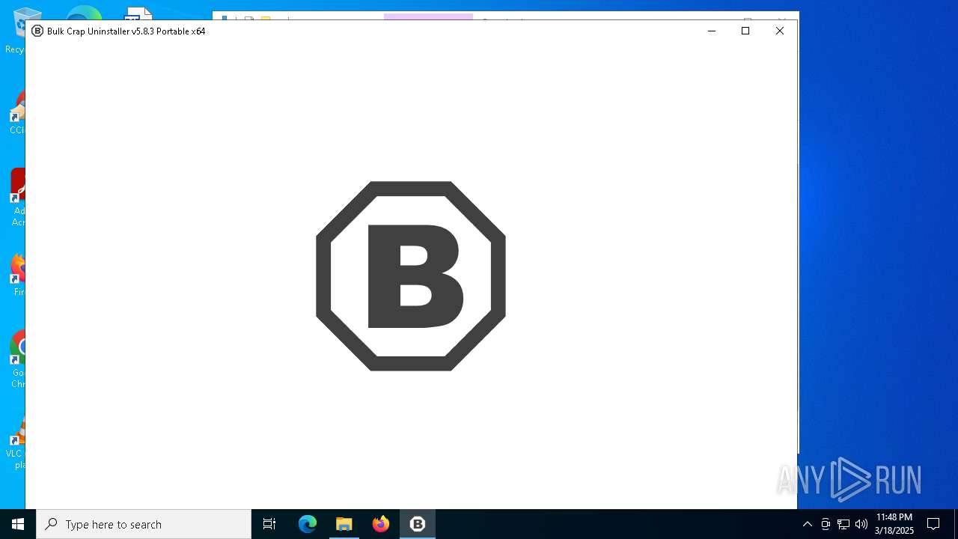Click the taskbar search box
The image size is (958, 539).
pos(144,524)
